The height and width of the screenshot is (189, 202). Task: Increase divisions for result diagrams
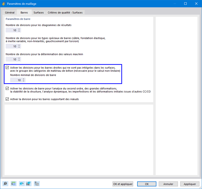(19, 29)
